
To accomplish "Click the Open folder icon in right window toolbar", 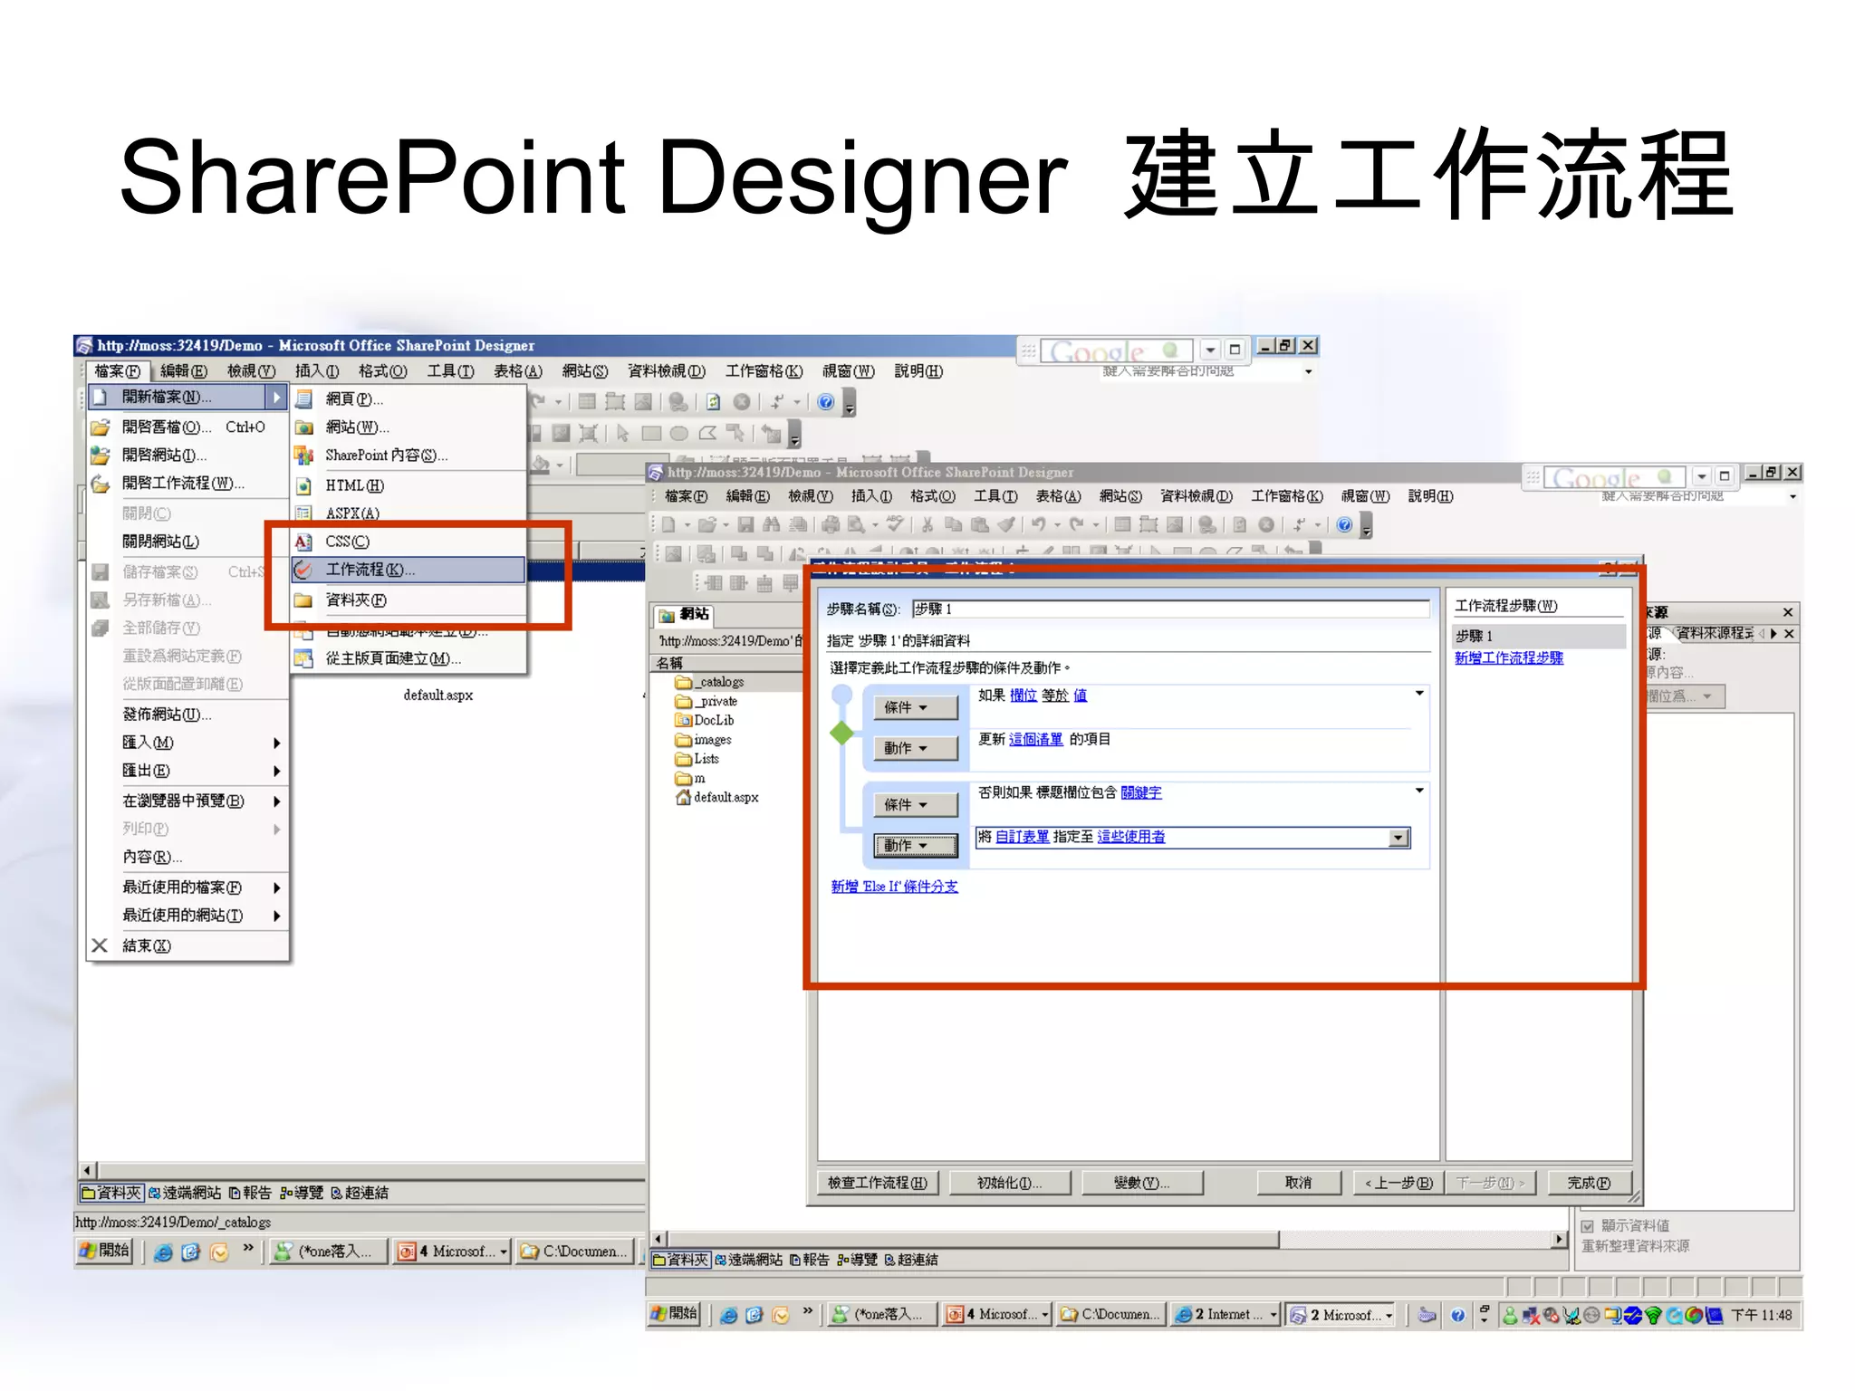I will point(706,524).
